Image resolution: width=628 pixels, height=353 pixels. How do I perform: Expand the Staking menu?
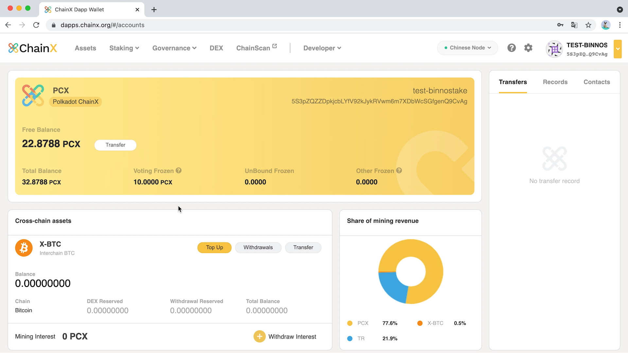[124, 48]
